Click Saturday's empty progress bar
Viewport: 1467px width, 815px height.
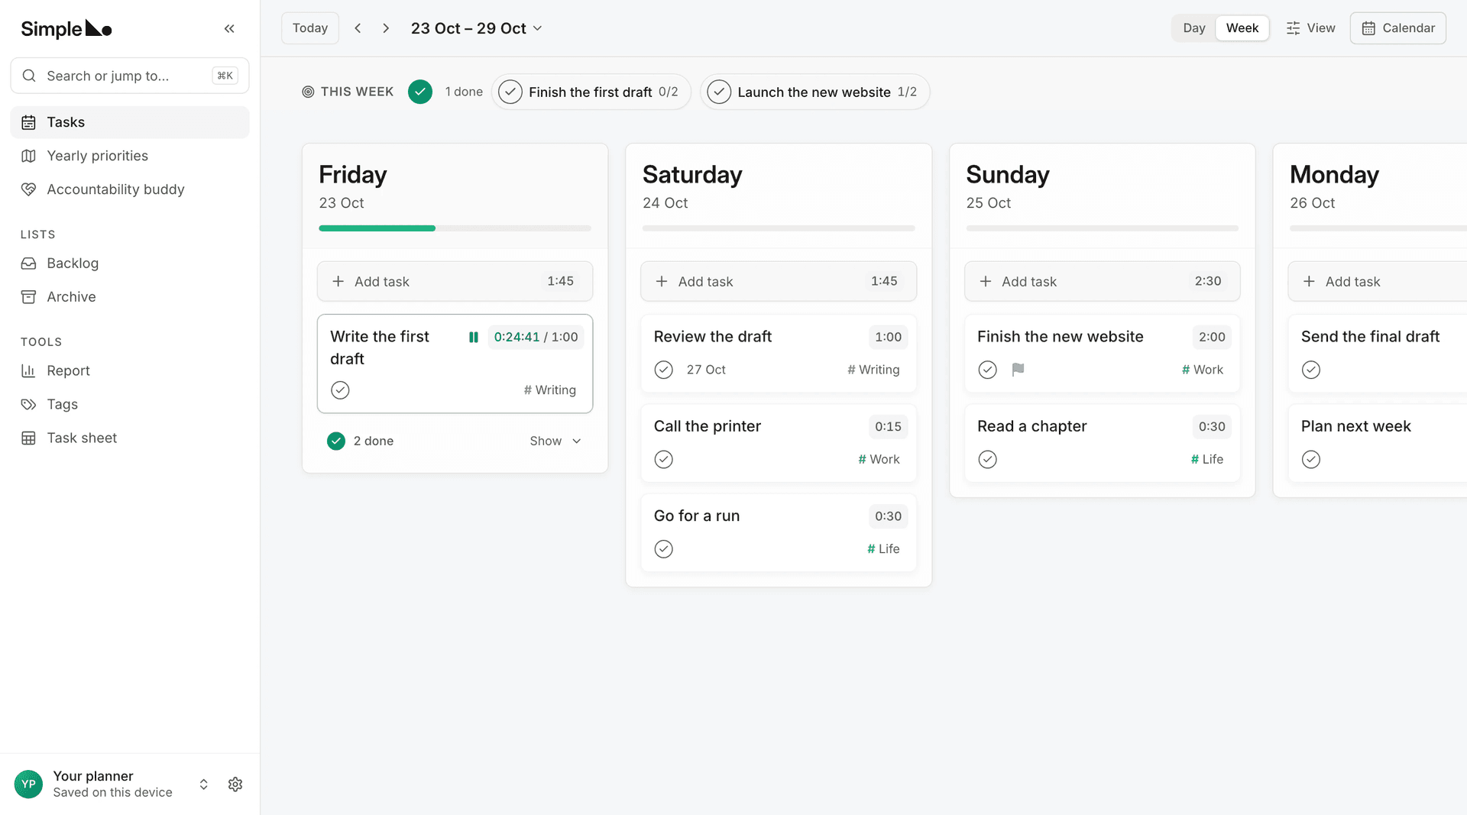(x=779, y=228)
